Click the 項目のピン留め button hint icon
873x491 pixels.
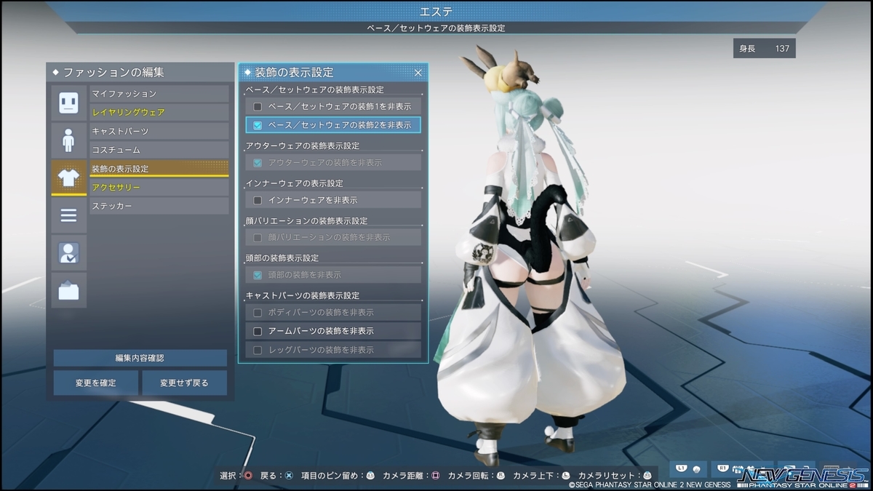point(370,476)
